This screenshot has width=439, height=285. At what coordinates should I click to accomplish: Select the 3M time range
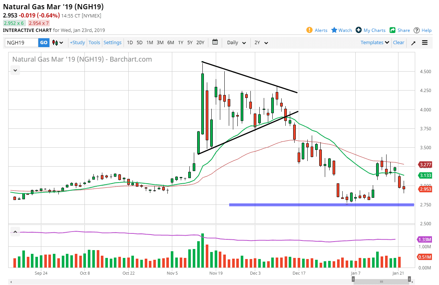(x=160, y=43)
